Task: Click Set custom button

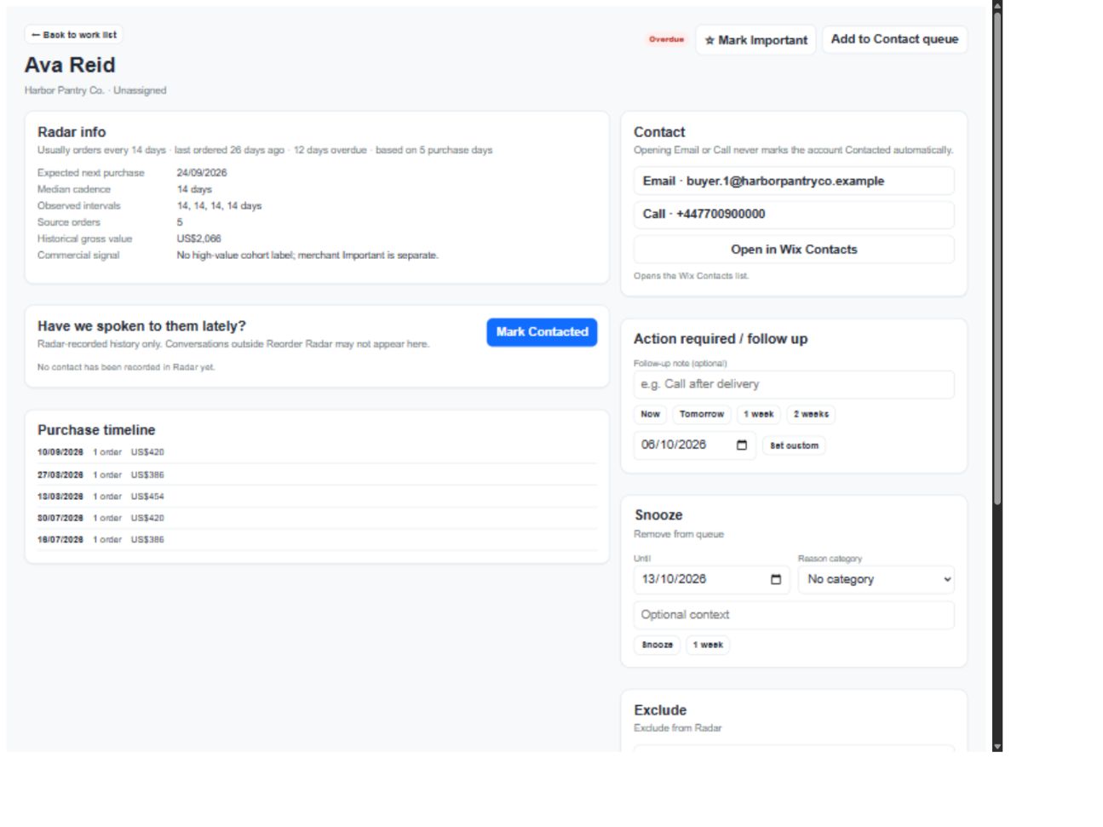Action: pyautogui.click(x=794, y=445)
